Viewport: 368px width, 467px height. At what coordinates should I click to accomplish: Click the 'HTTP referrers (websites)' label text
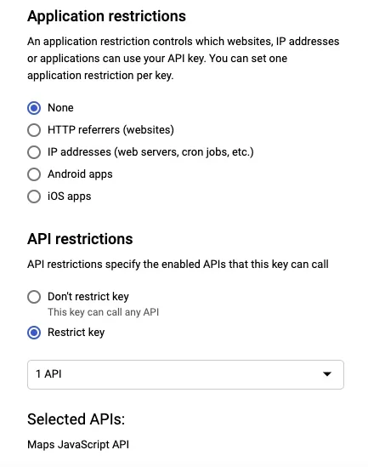110,130
